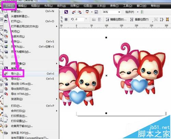Click the search content toolbar icon

pyautogui.click(x=66, y=12)
